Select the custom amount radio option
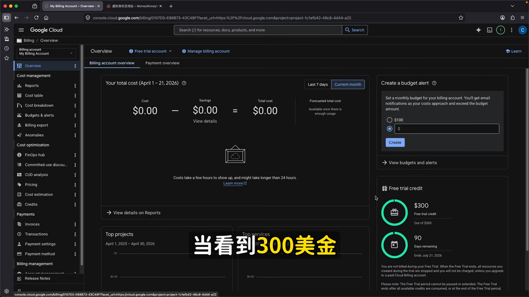The width and height of the screenshot is (529, 297). (389, 129)
